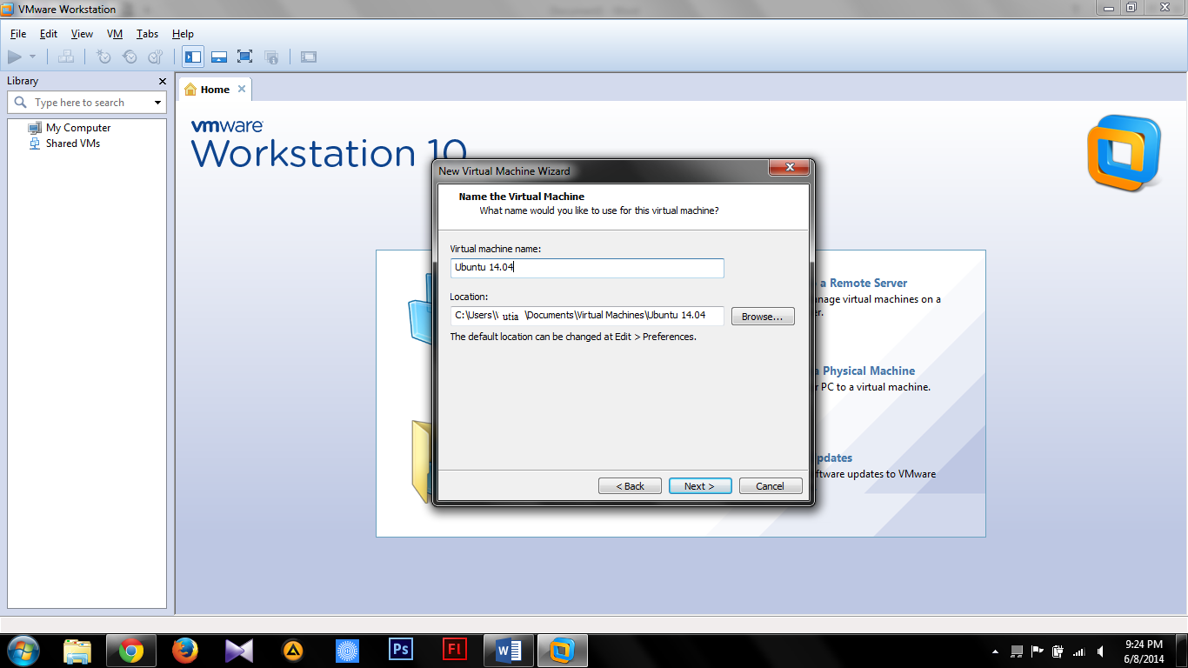Click the Take Snapshot toolbar icon
Screen dimensions: 1188x668
pos(103,57)
